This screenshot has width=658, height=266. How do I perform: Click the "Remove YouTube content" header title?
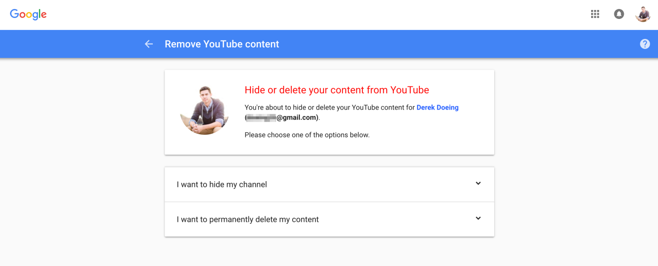pyautogui.click(x=222, y=44)
